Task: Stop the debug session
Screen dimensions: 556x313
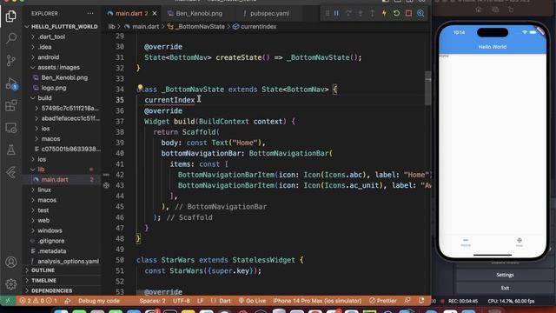Action: 408,14
